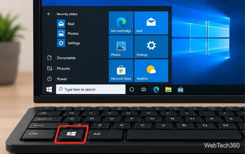Click the Documents page icon
245x154 pixels.
pos(49,58)
